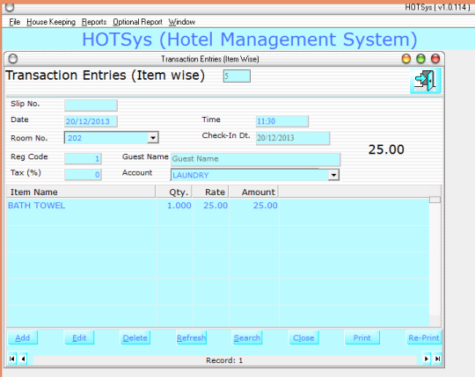Click the exit door icon
The width and height of the screenshot is (475, 377).
pos(426,81)
